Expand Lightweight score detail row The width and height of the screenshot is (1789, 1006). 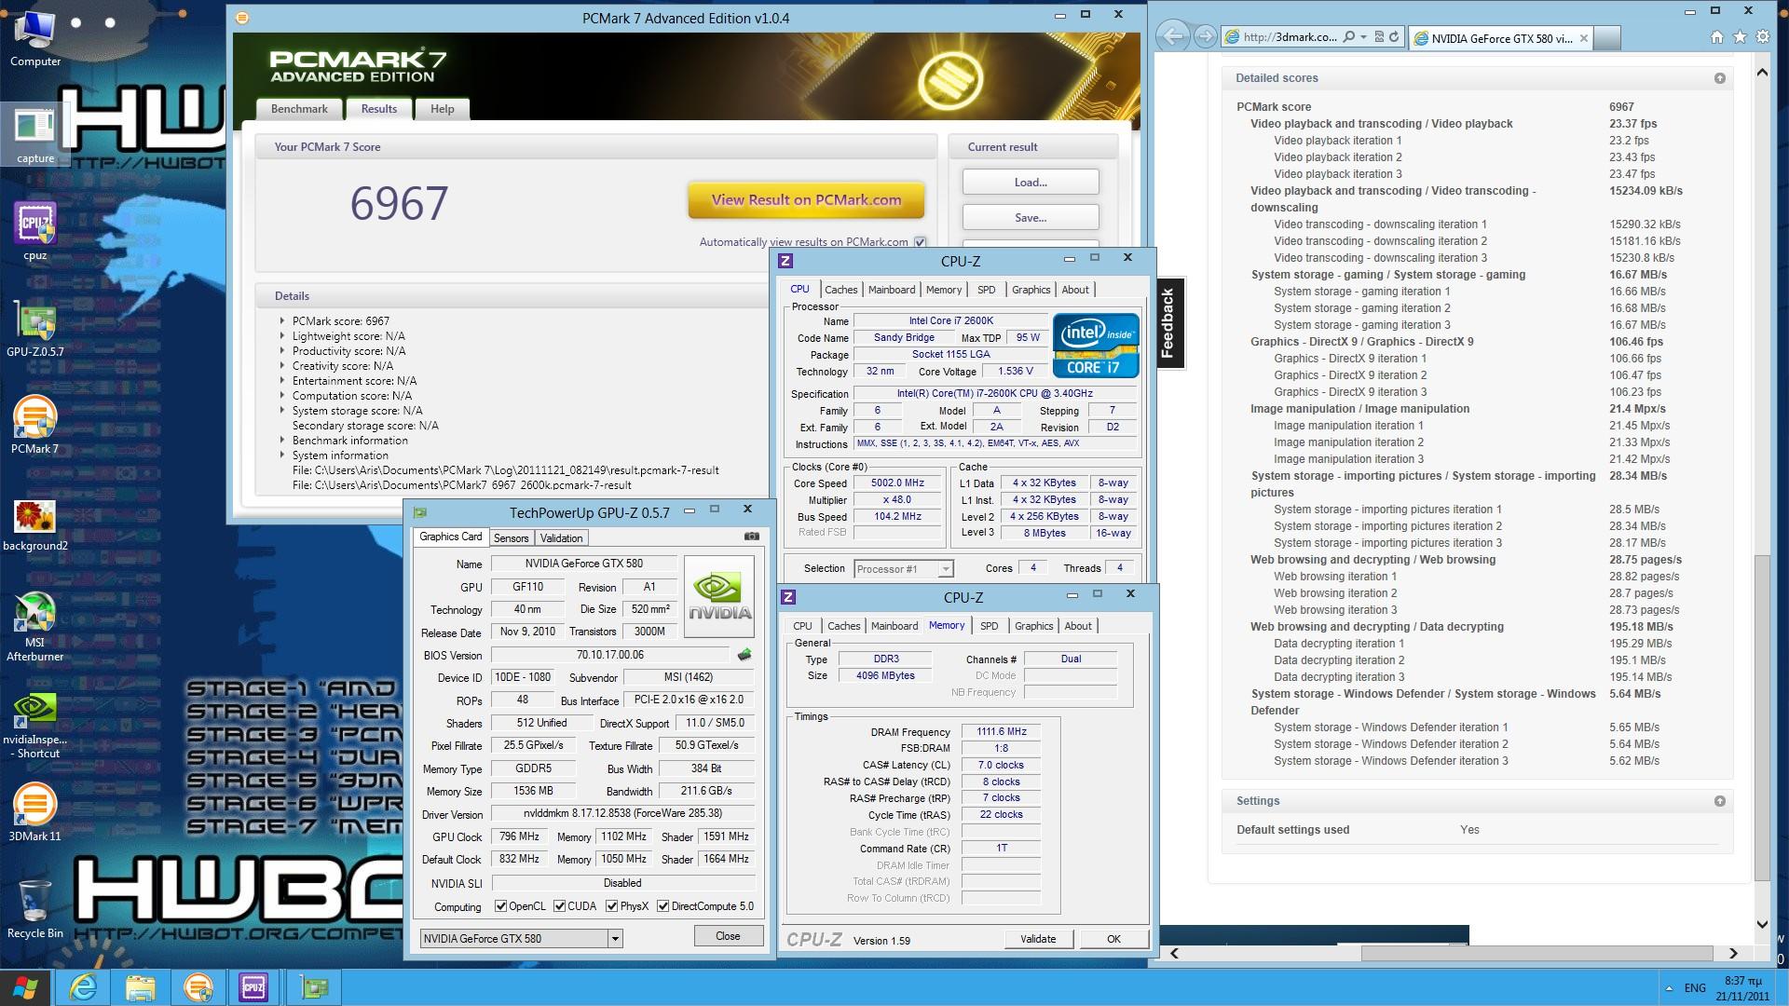(282, 335)
